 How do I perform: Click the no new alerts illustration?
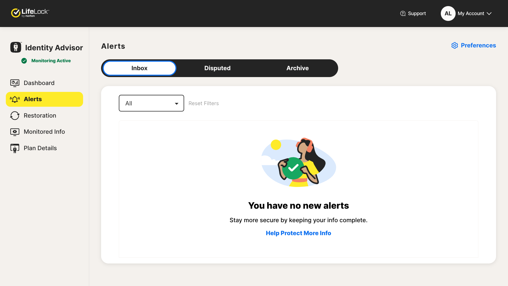(298, 162)
